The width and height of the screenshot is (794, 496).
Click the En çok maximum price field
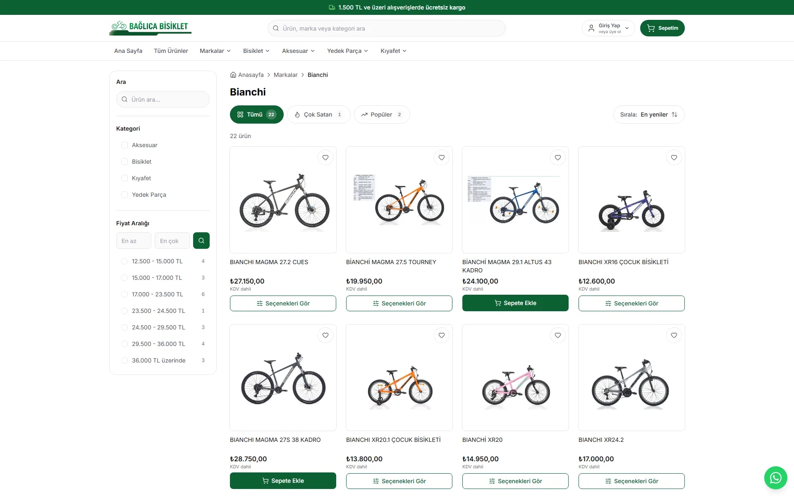coord(172,241)
